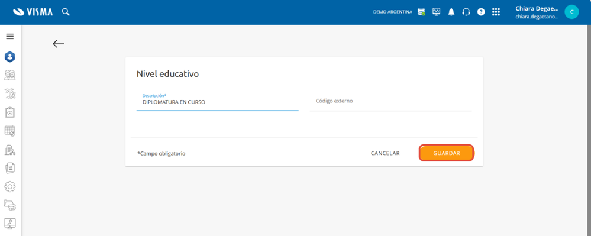The image size is (591, 236).
Task: Click the GUARDAR button
Action: pyautogui.click(x=446, y=153)
